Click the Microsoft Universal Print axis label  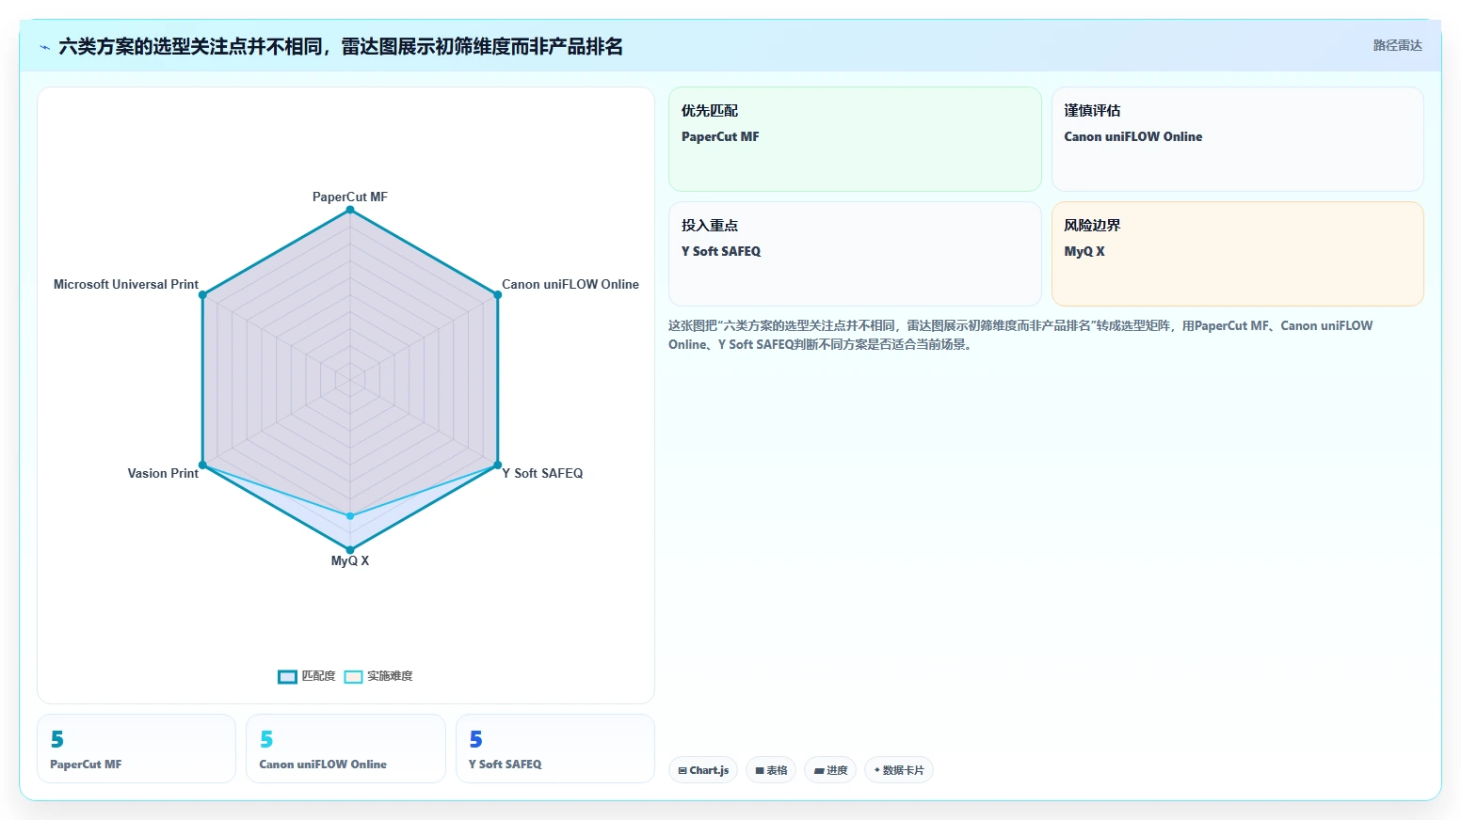[126, 284]
